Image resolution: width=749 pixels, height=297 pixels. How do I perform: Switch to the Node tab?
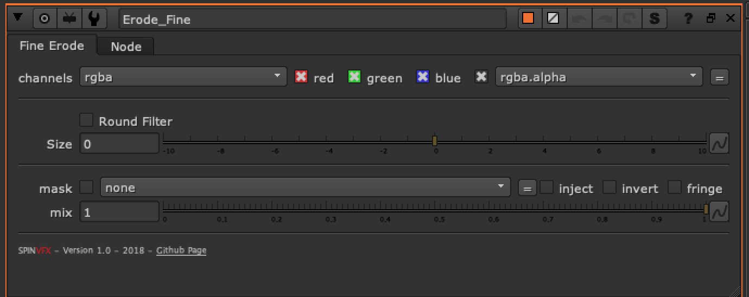pyautogui.click(x=126, y=47)
